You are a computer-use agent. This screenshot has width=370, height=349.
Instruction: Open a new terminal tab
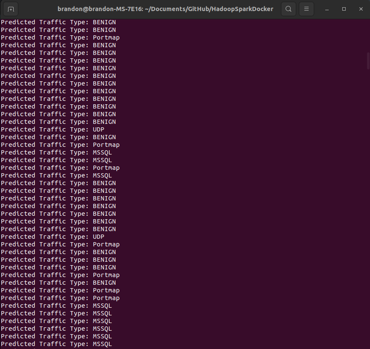coord(11,9)
